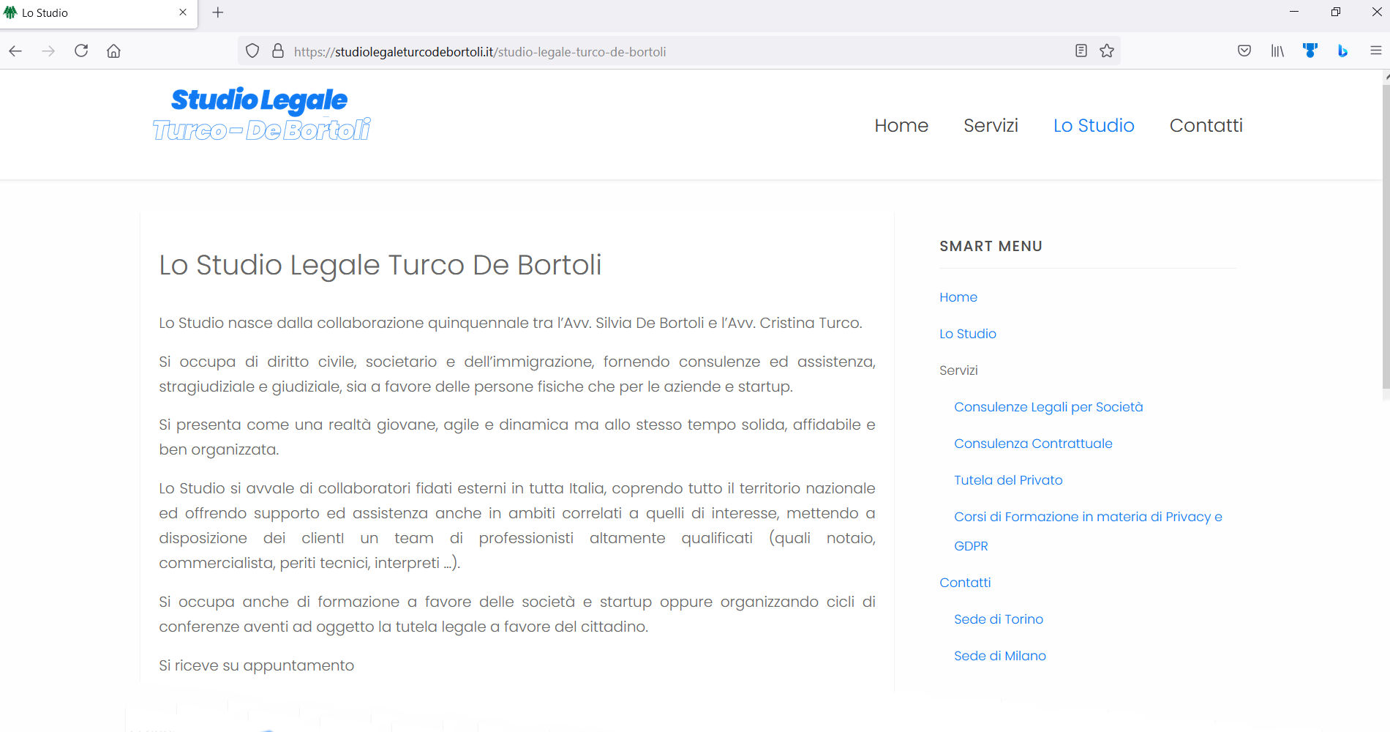Screen dimensions: 1390x732
Task: Select Servizi in the top navigation
Action: click(991, 126)
